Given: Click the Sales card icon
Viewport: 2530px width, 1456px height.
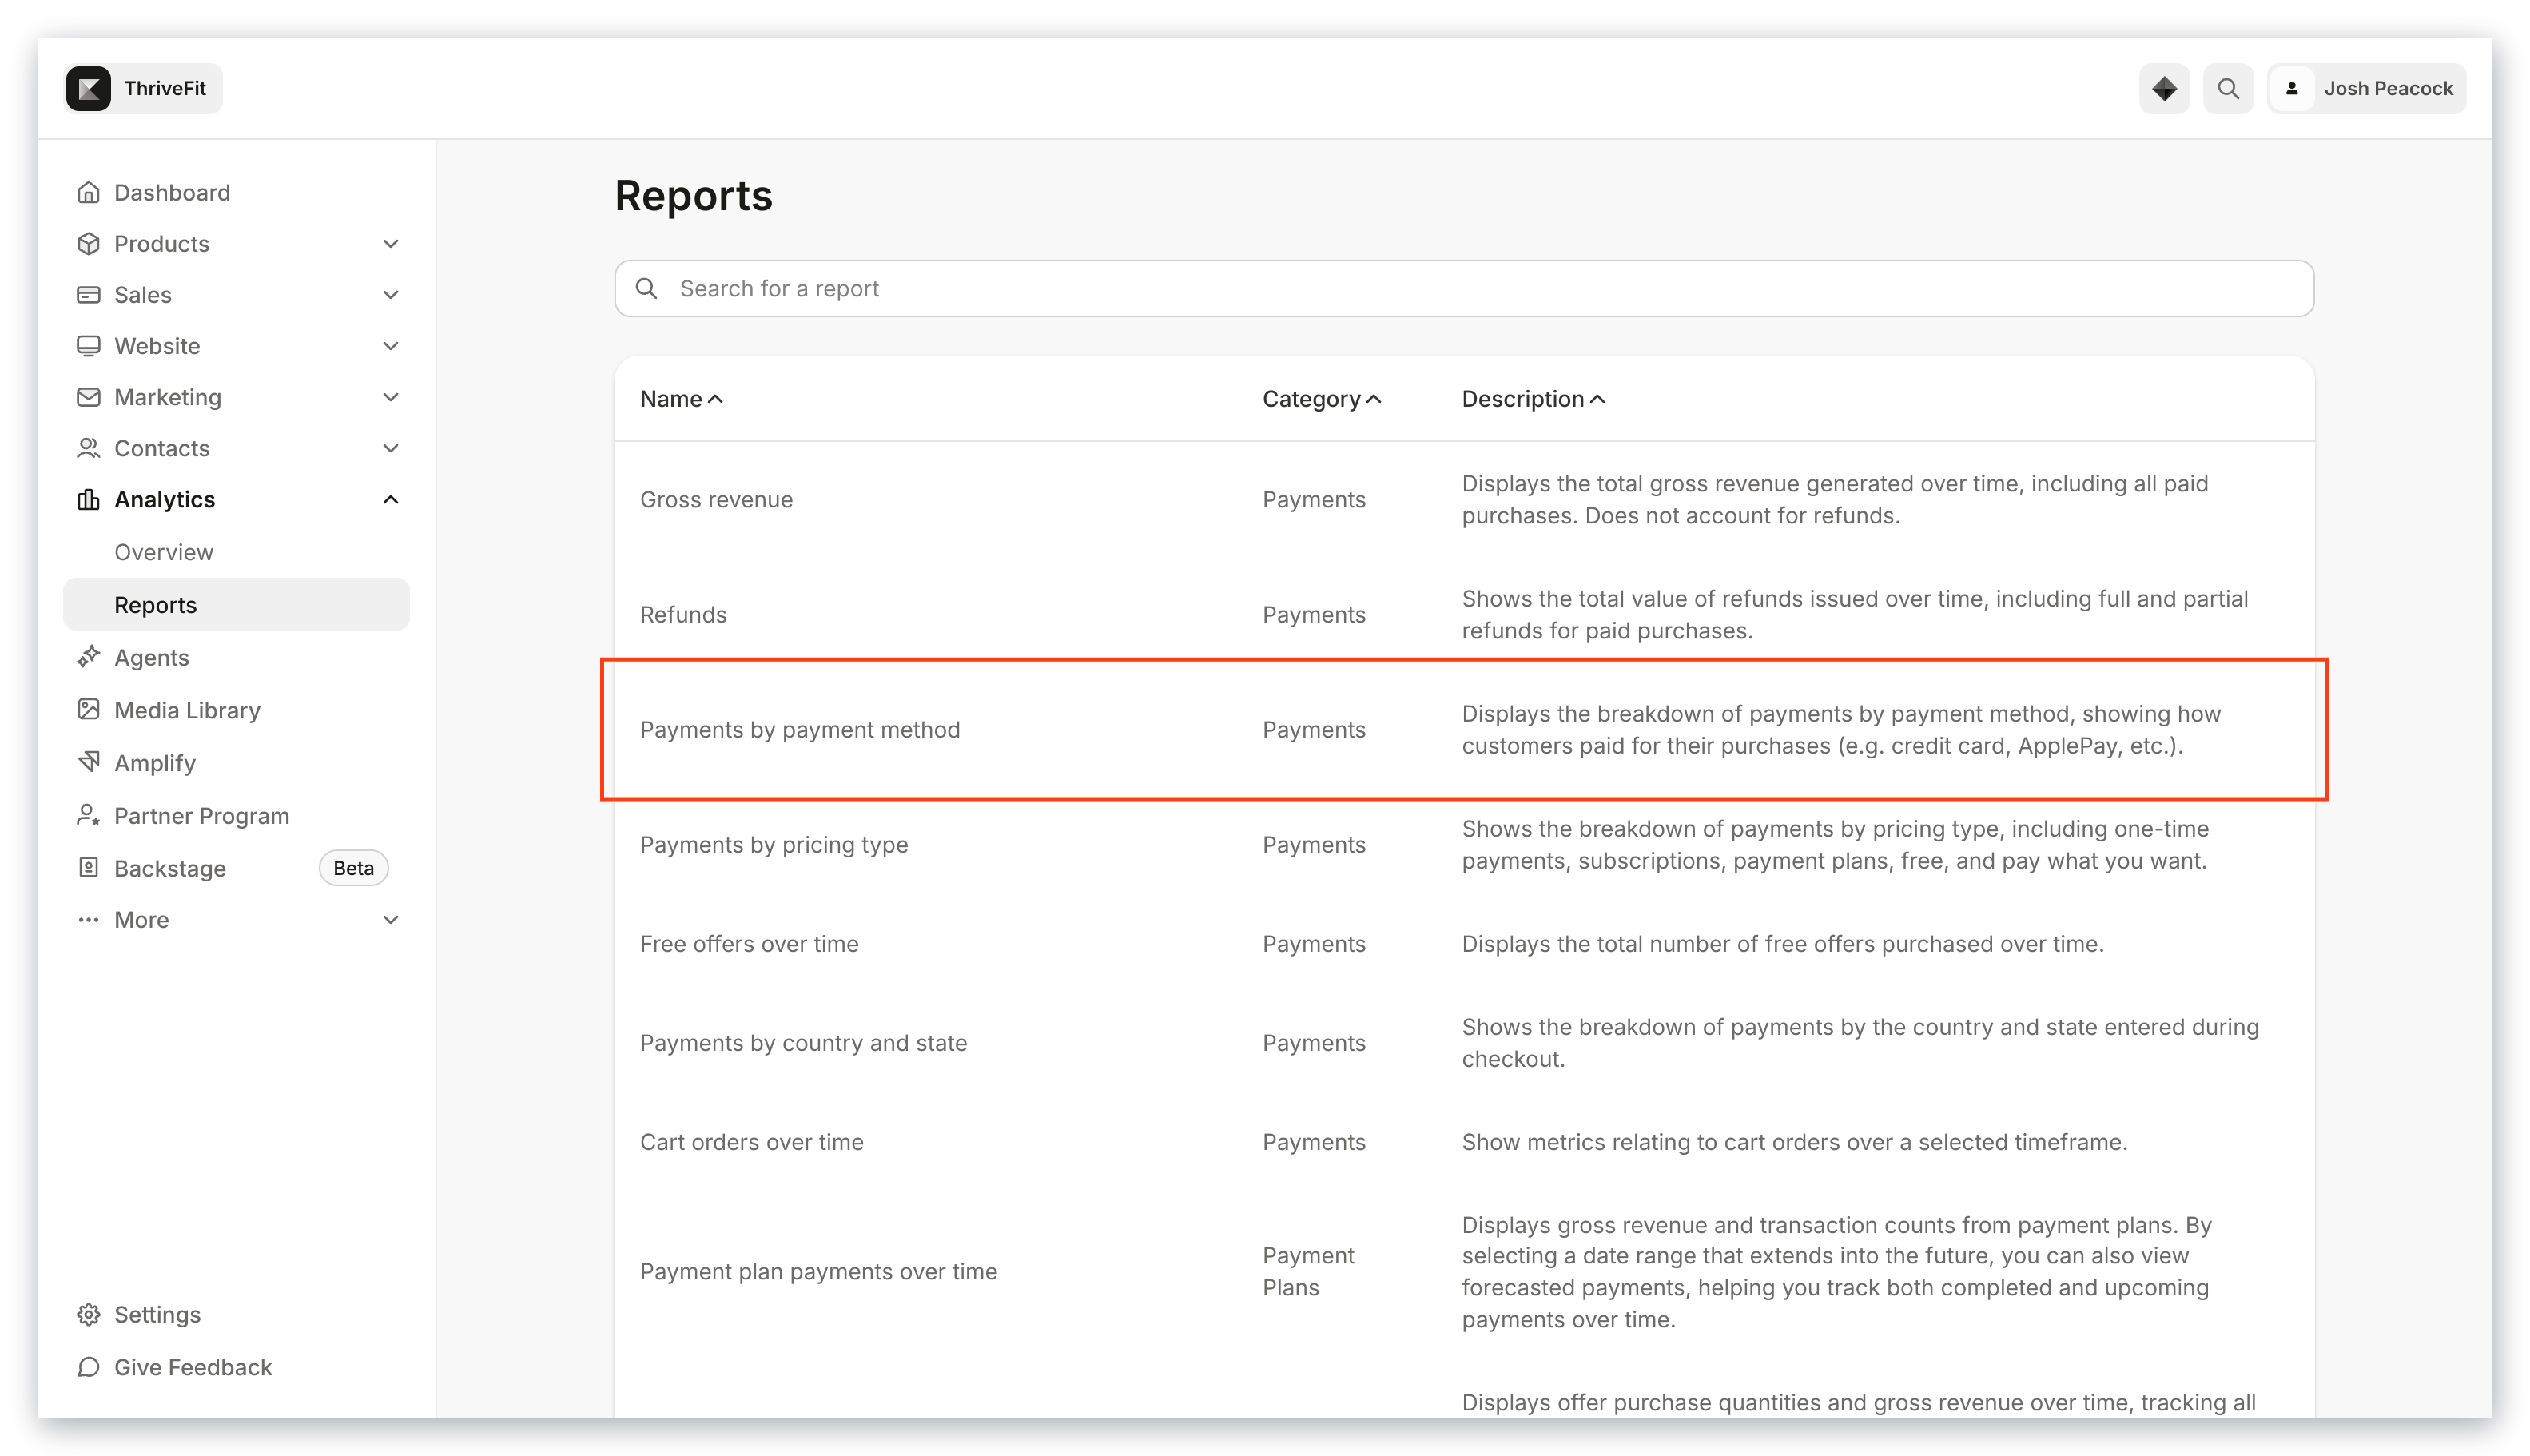Looking at the screenshot, I should point(88,294).
